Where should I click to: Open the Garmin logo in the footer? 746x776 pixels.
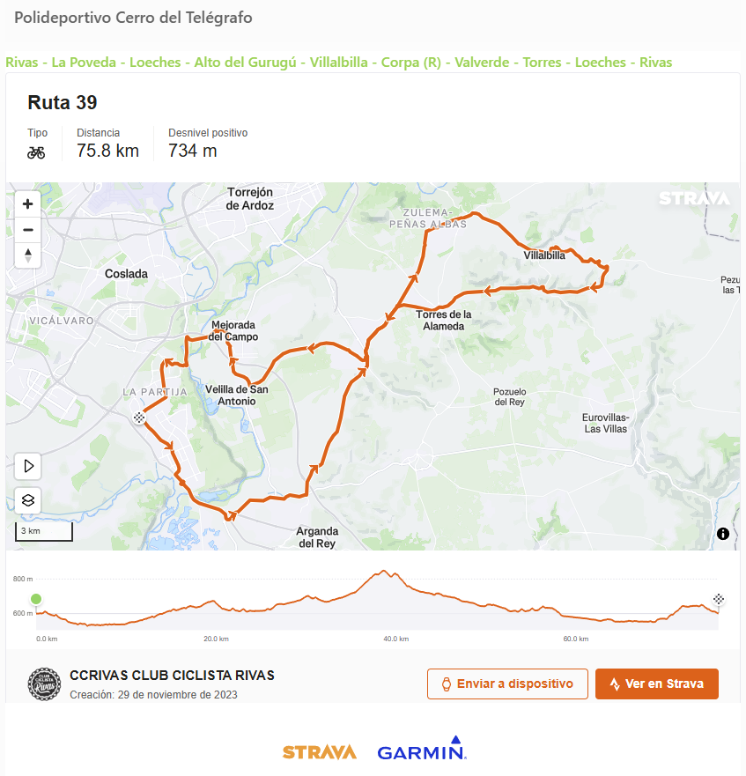point(421,750)
